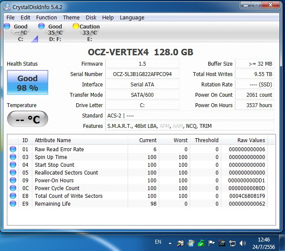Open the Edit menu
This screenshot has height=251, width=285.
click(25, 17)
